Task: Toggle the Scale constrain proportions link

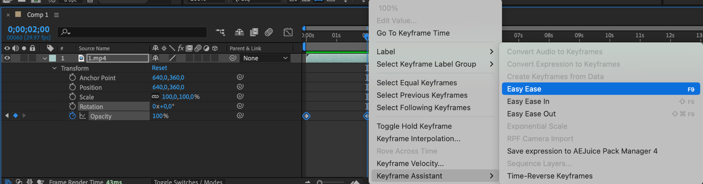Action: point(155,97)
